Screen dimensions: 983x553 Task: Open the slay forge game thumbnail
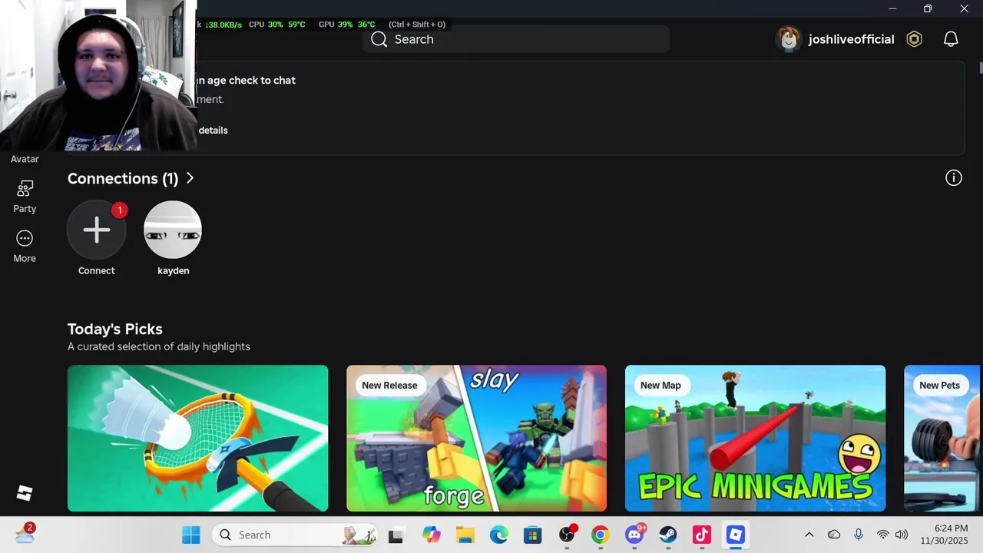(476, 438)
